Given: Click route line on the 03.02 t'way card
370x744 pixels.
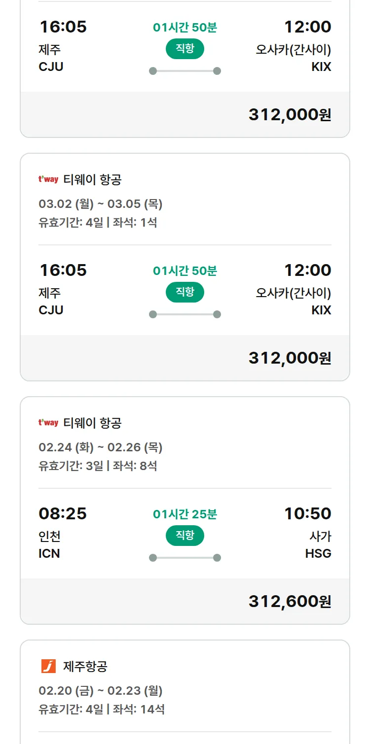Looking at the screenshot, I should tap(185, 314).
